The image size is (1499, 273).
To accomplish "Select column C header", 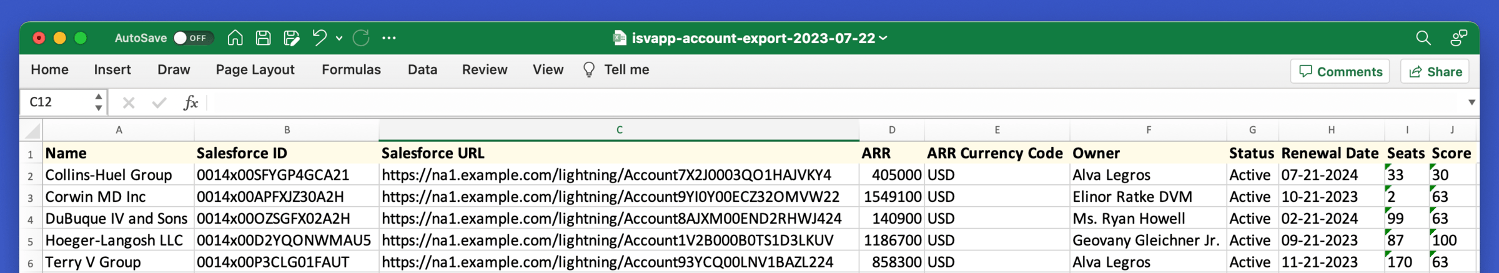I will point(619,130).
